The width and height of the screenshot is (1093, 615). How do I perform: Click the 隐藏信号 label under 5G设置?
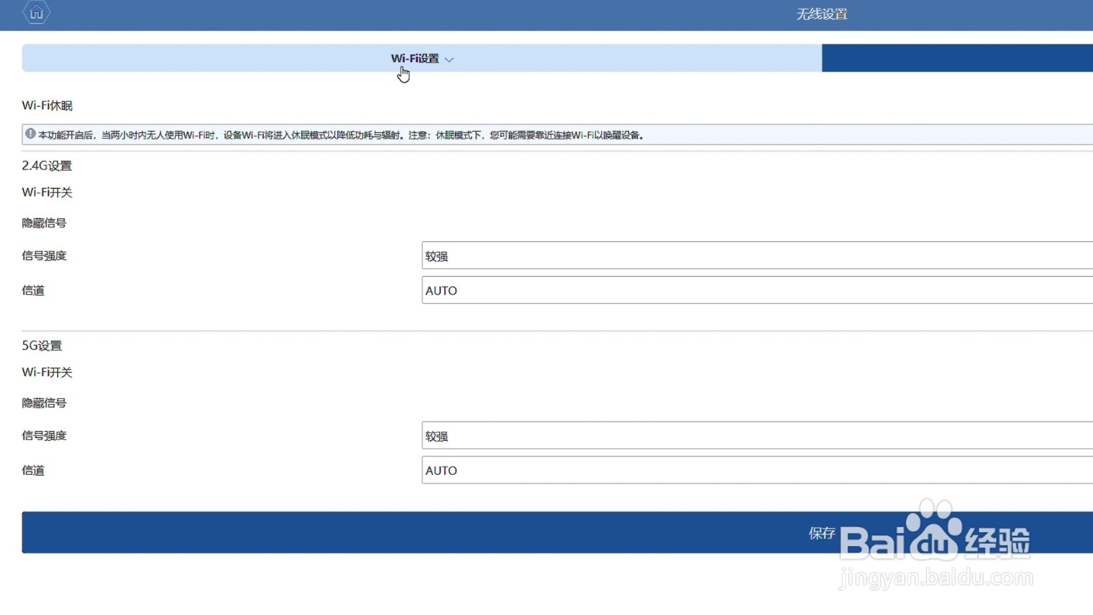[x=44, y=403]
